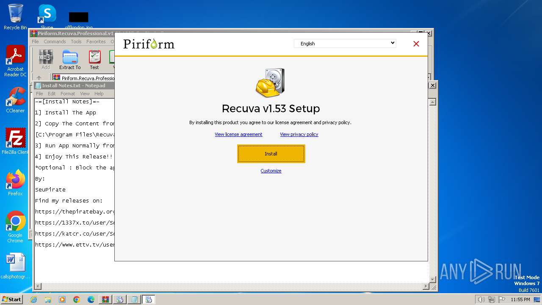Click the network tray icon
This screenshot has width=542, height=305.
tap(492, 299)
